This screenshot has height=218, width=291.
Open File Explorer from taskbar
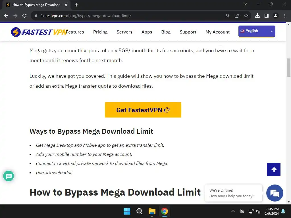click(152, 211)
